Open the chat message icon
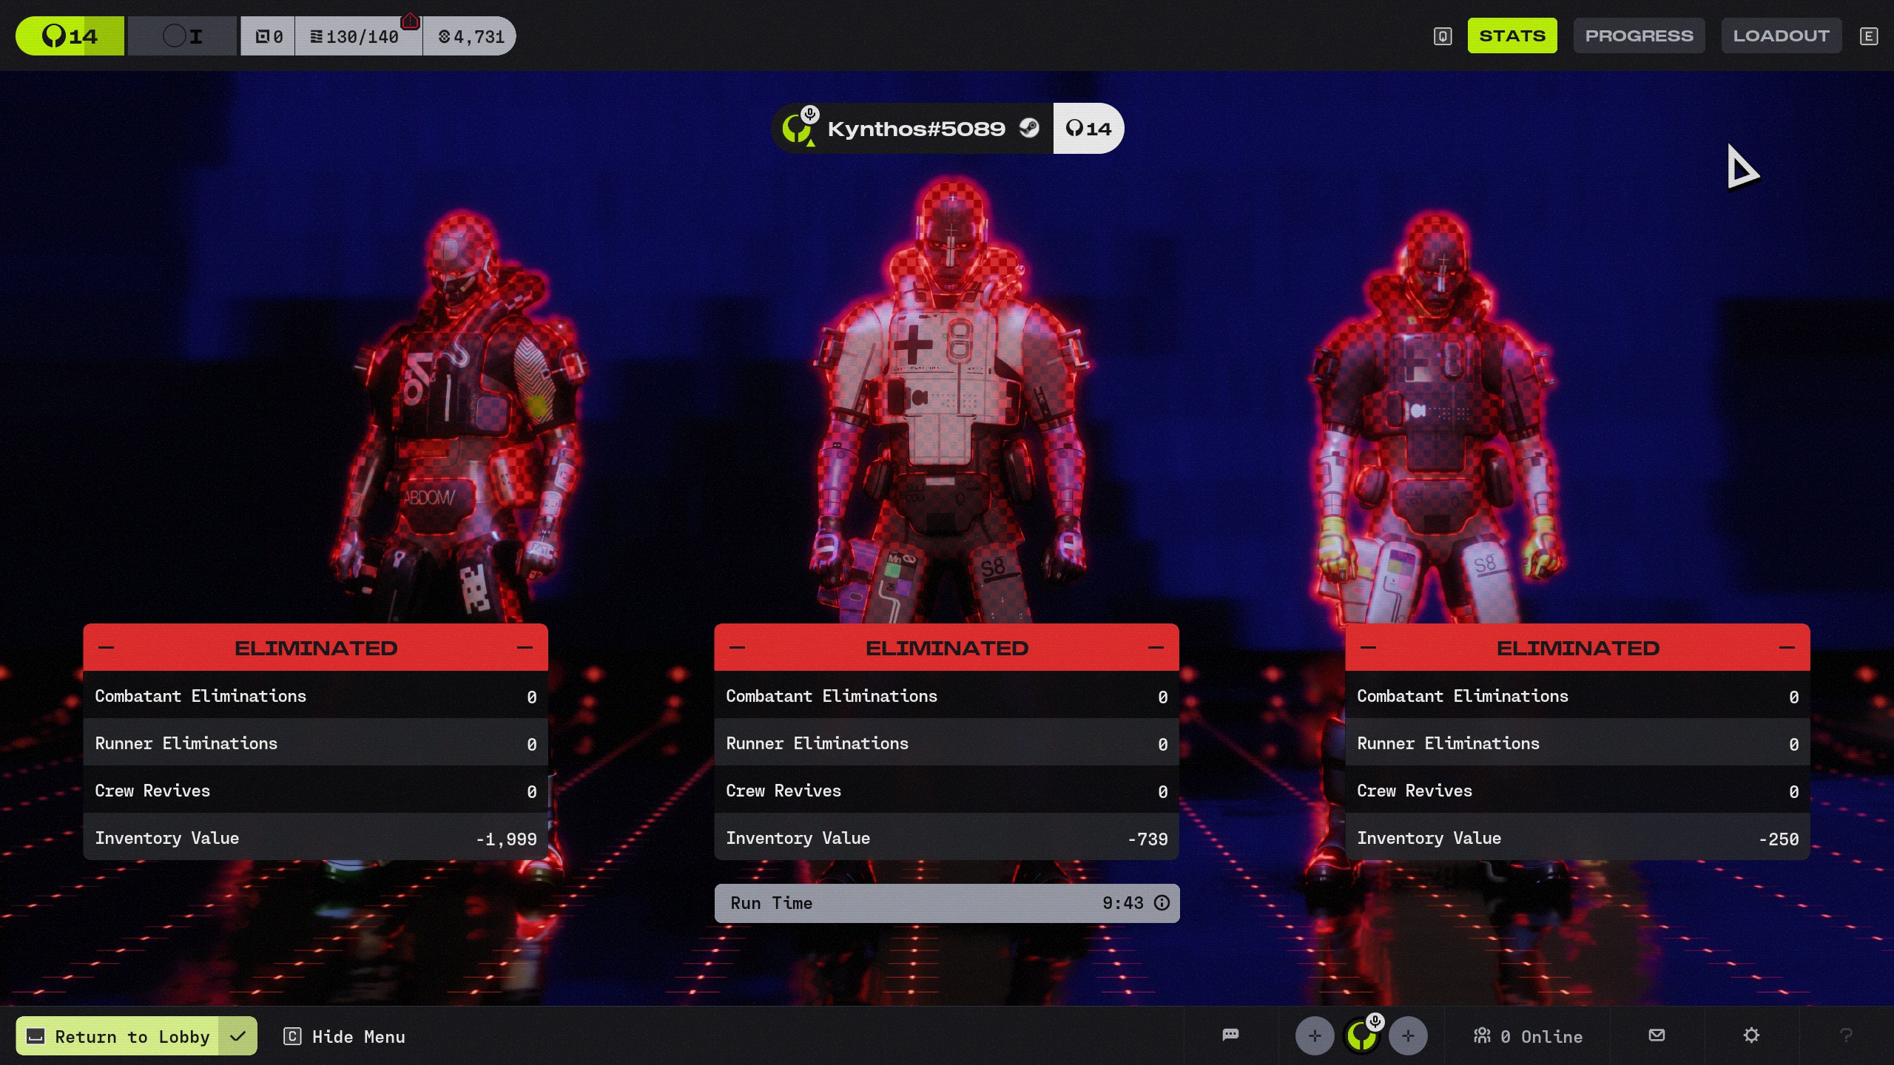1894x1065 pixels. (x=1230, y=1035)
